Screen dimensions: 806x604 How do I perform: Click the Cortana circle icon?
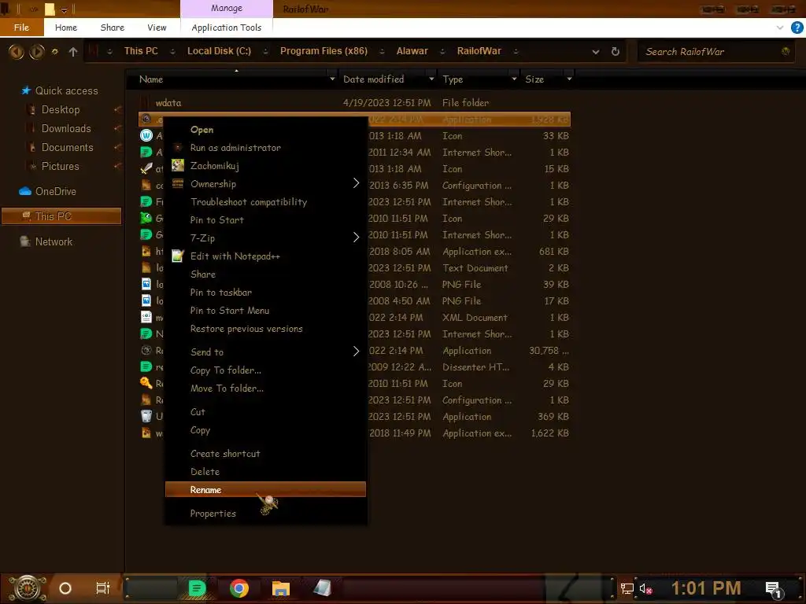tap(65, 588)
